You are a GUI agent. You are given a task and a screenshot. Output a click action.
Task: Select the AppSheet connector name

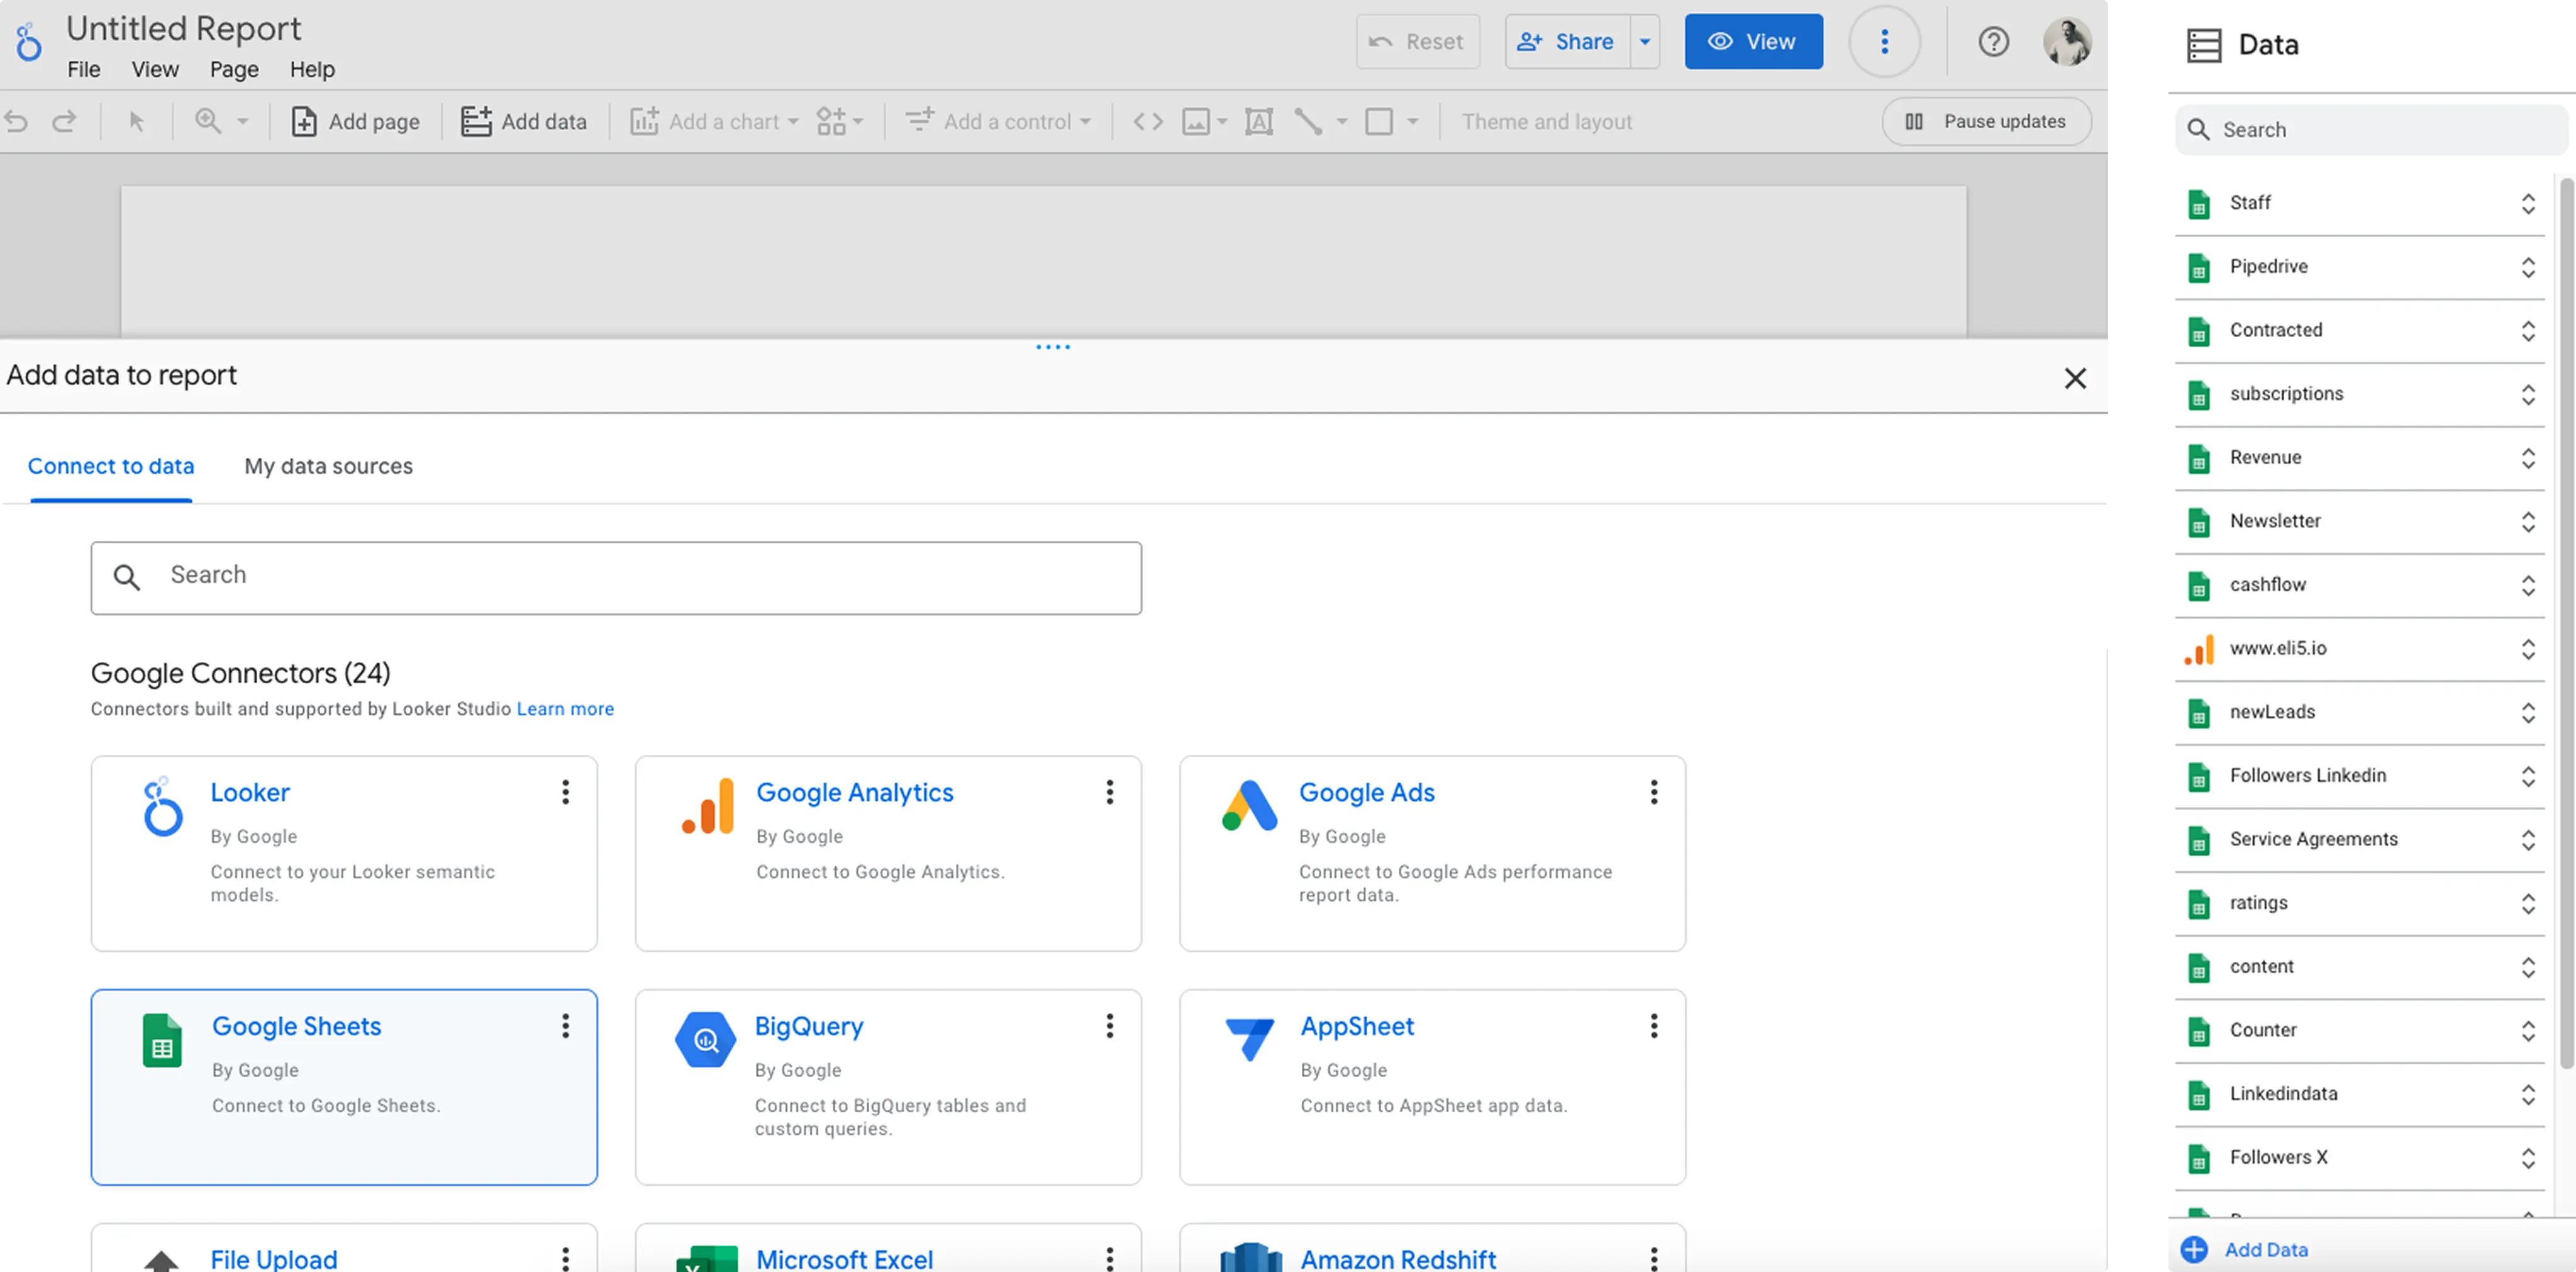1357,1027
